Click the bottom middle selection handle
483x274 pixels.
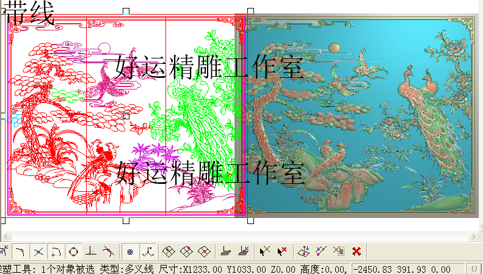[126, 220]
